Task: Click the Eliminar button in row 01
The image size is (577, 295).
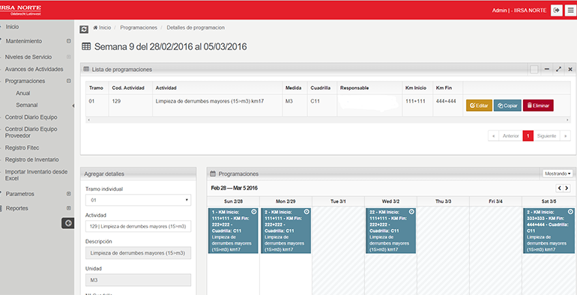Action: [538, 106]
